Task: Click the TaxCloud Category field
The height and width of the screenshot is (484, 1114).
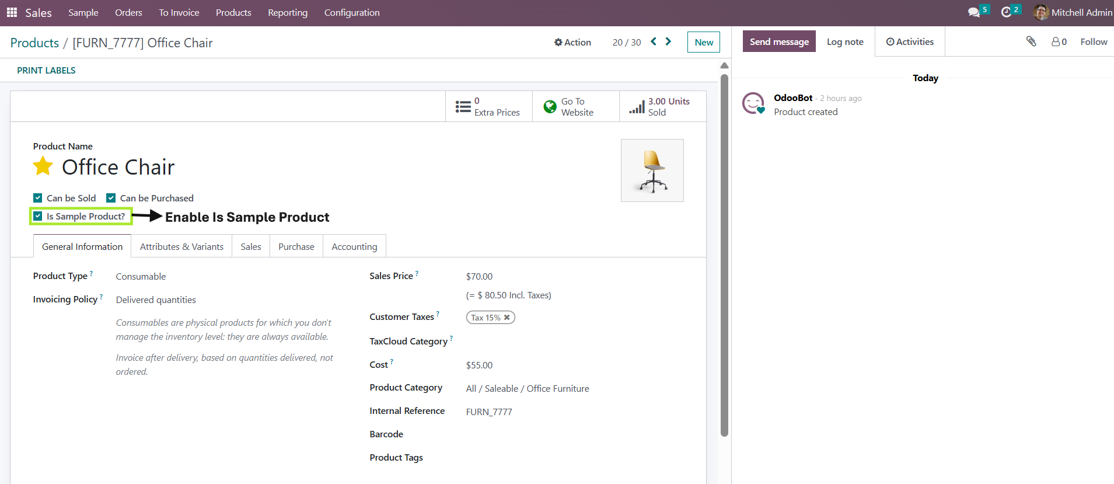Action: coord(575,342)
